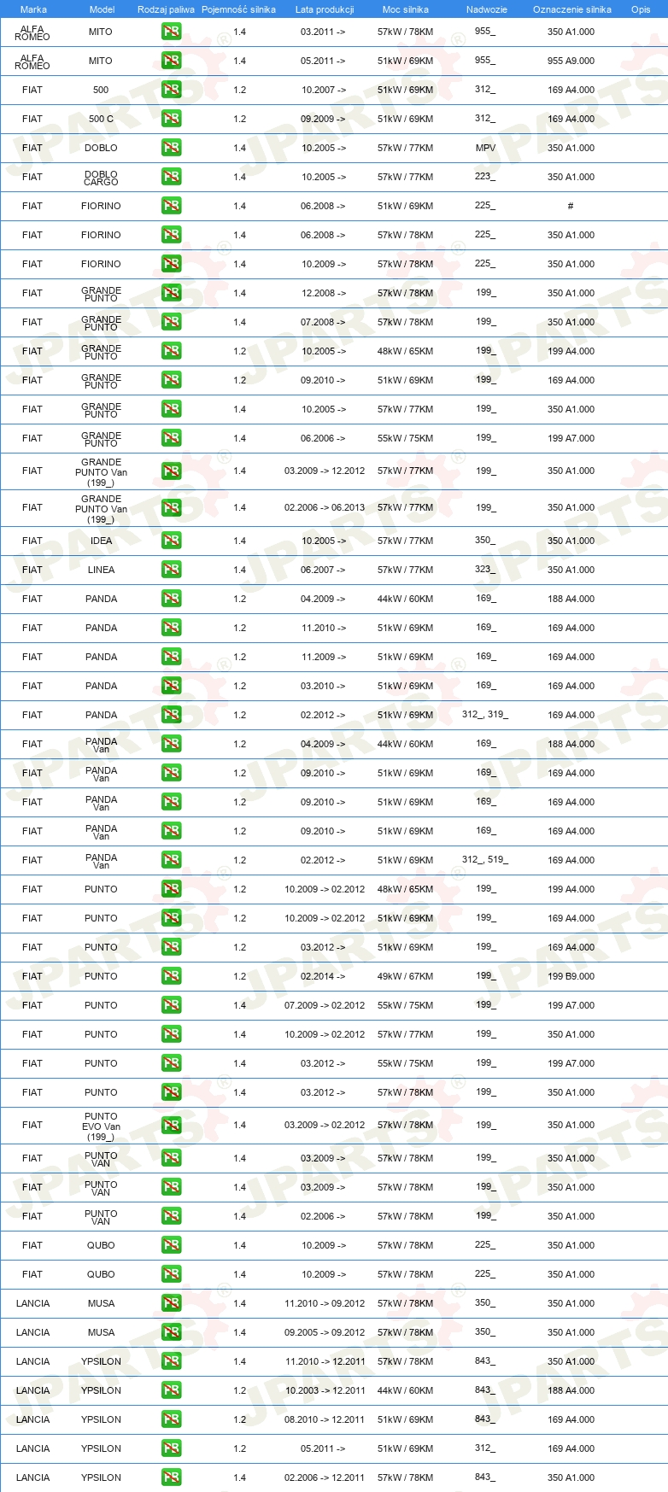Click the LINEA model name
668x1492 pixels.
tap(101, 570)
